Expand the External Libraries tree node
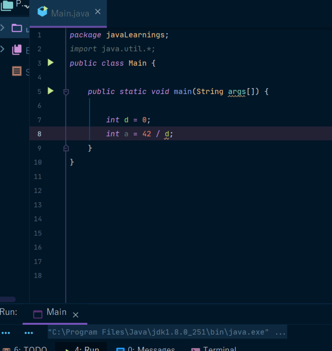Image resolution: width=332 pixels, height=351 pixels. 2,49
